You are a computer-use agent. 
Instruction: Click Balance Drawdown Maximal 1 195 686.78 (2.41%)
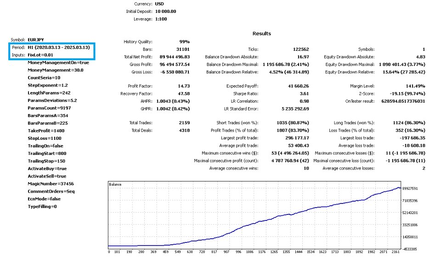click(286, 65)
